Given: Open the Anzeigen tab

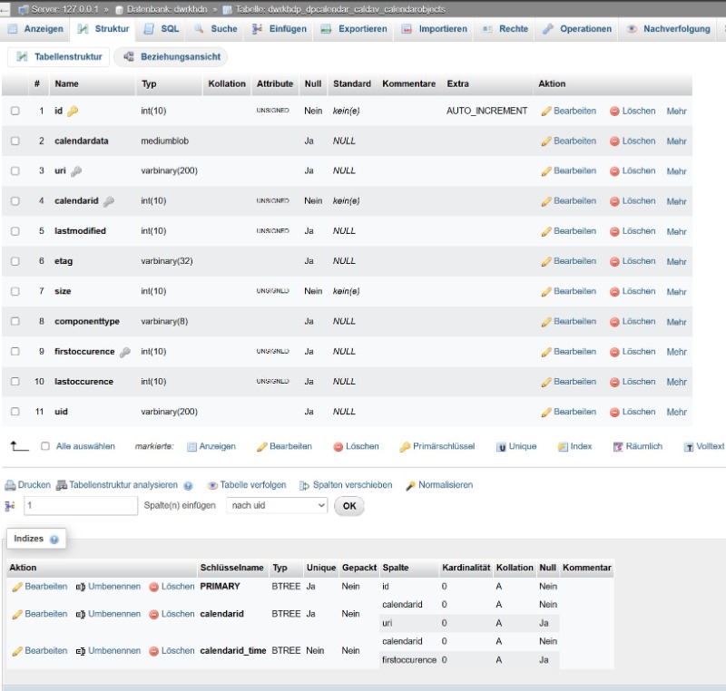Looking at the screenshot, I should [x=35, y=29].
